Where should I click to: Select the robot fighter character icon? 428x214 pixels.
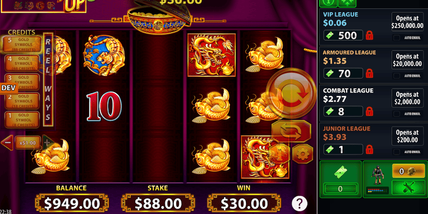tap(378, 175)
